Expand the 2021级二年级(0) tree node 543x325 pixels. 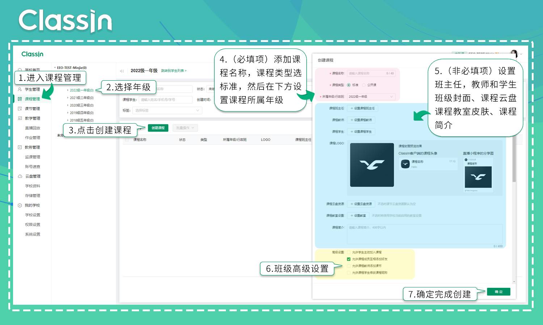(68, 98)
